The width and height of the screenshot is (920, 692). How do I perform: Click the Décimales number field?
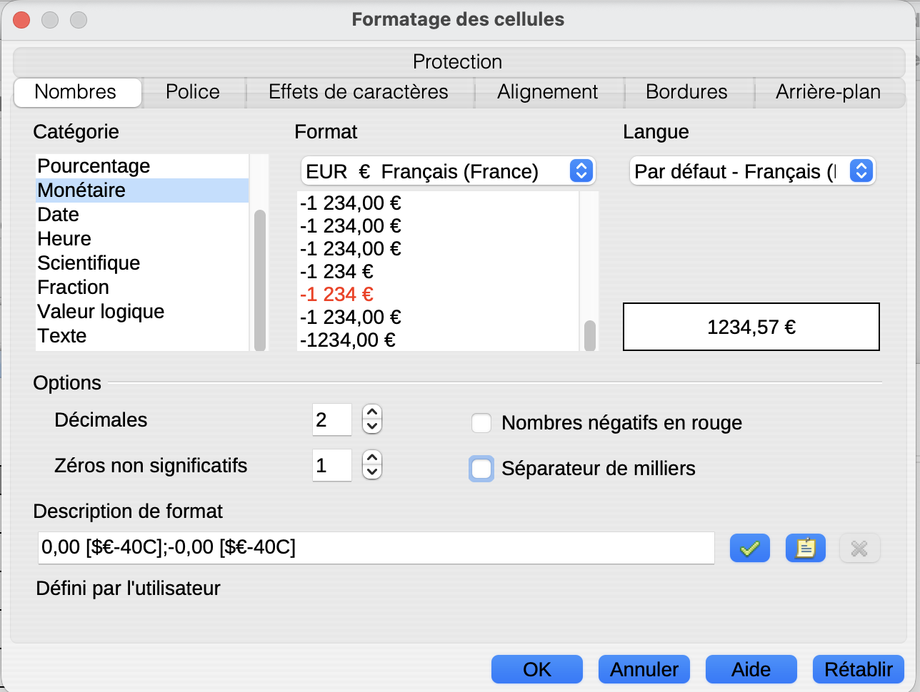pyautogui.click(x=332, y=419)
